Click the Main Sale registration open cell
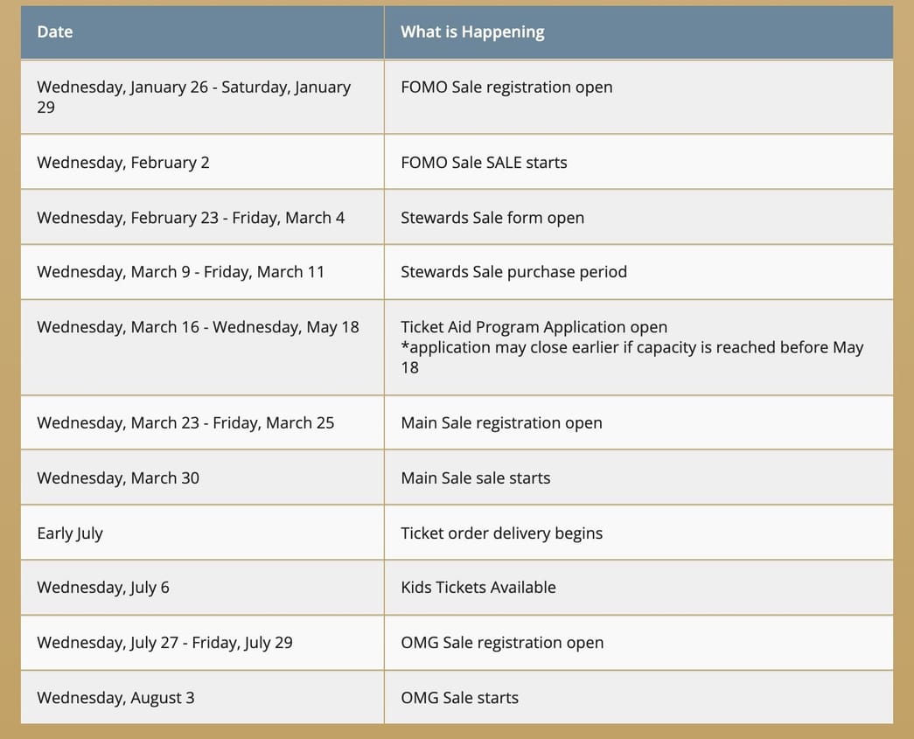Image resolution: width=914 pixels, height=739 pixels. pos(501,423)
